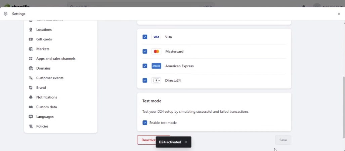Open the Policies settings page
345x151 pixels.
coord(42,126)
